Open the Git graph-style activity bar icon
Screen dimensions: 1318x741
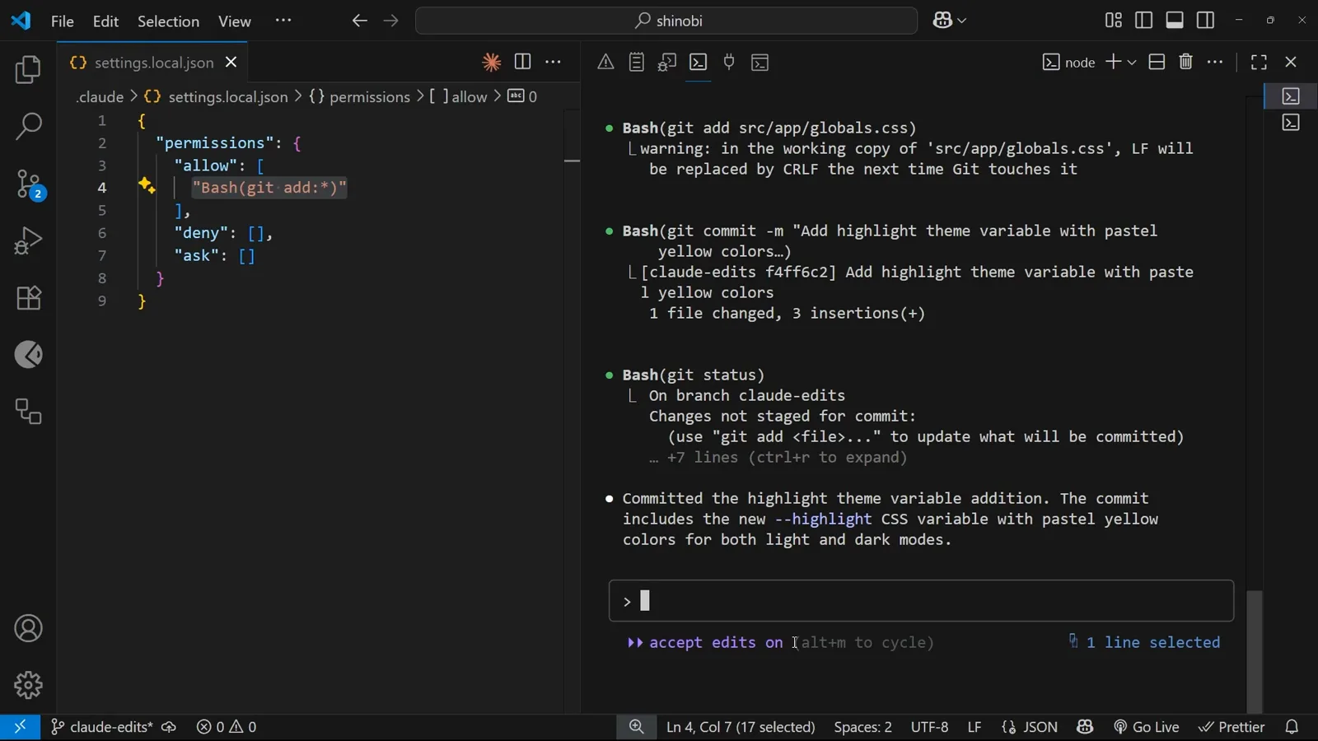28,355
